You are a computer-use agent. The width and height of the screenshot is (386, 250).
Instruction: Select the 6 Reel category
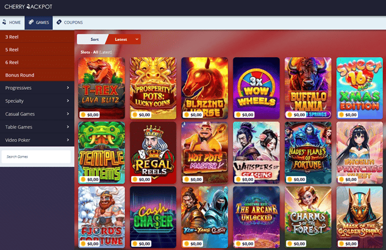(37, 62)
